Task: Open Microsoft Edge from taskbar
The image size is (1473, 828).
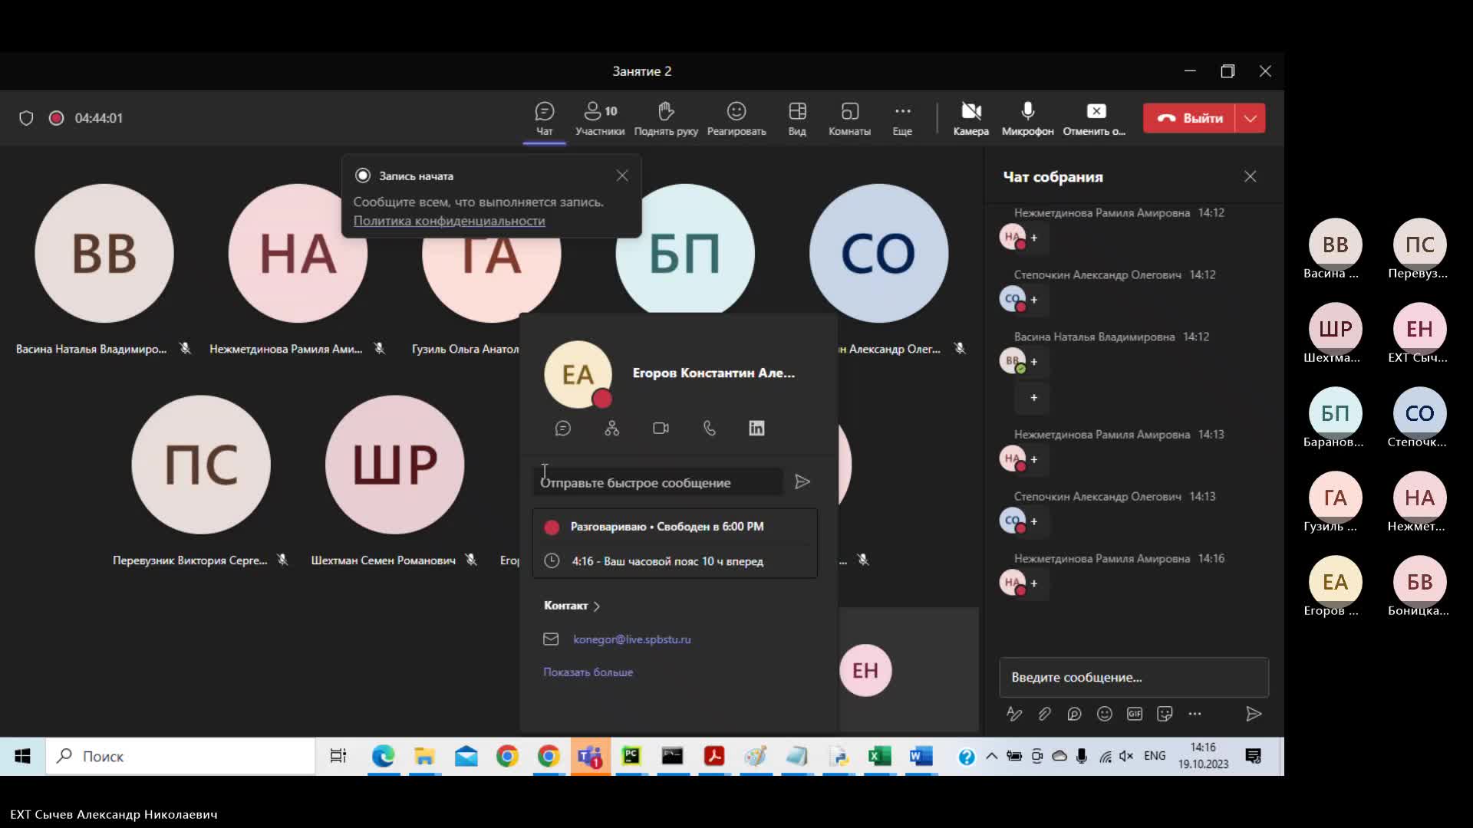Action: click(383, 757)
